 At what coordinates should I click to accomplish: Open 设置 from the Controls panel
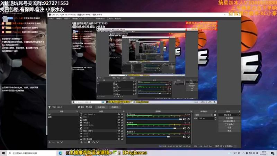pyautogui.click(x=229, y=128)
